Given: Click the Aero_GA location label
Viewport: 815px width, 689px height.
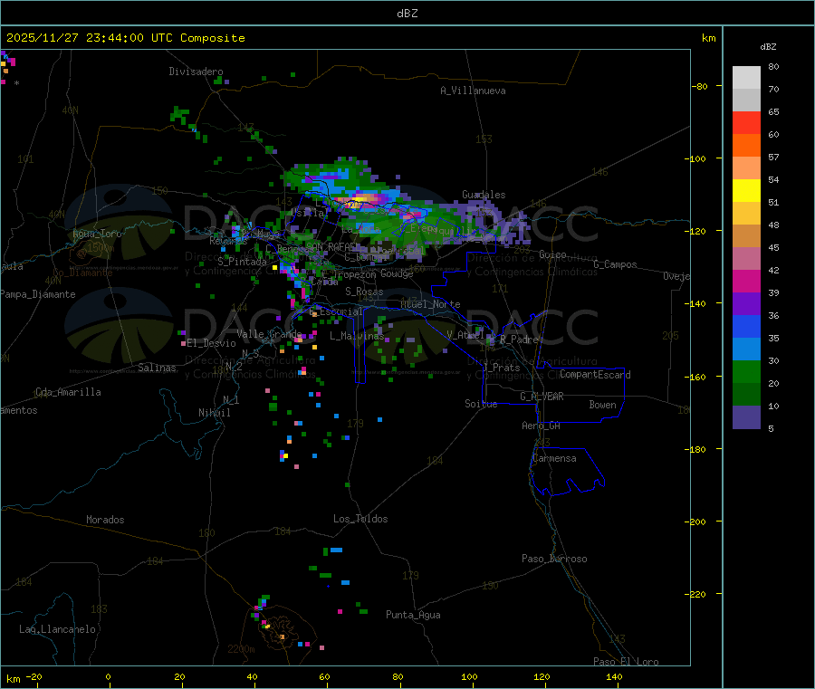Looking at the screenshot, I should 541,426.
